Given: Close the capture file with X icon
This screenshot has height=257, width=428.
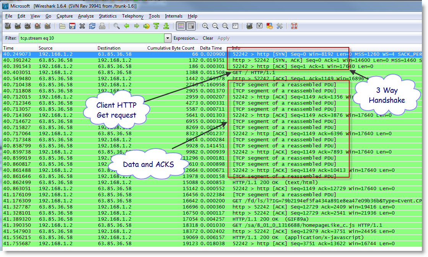Looking at the screenshot, I should 82,26.
